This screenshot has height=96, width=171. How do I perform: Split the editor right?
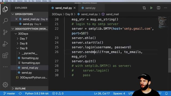[x=158, y=8]
